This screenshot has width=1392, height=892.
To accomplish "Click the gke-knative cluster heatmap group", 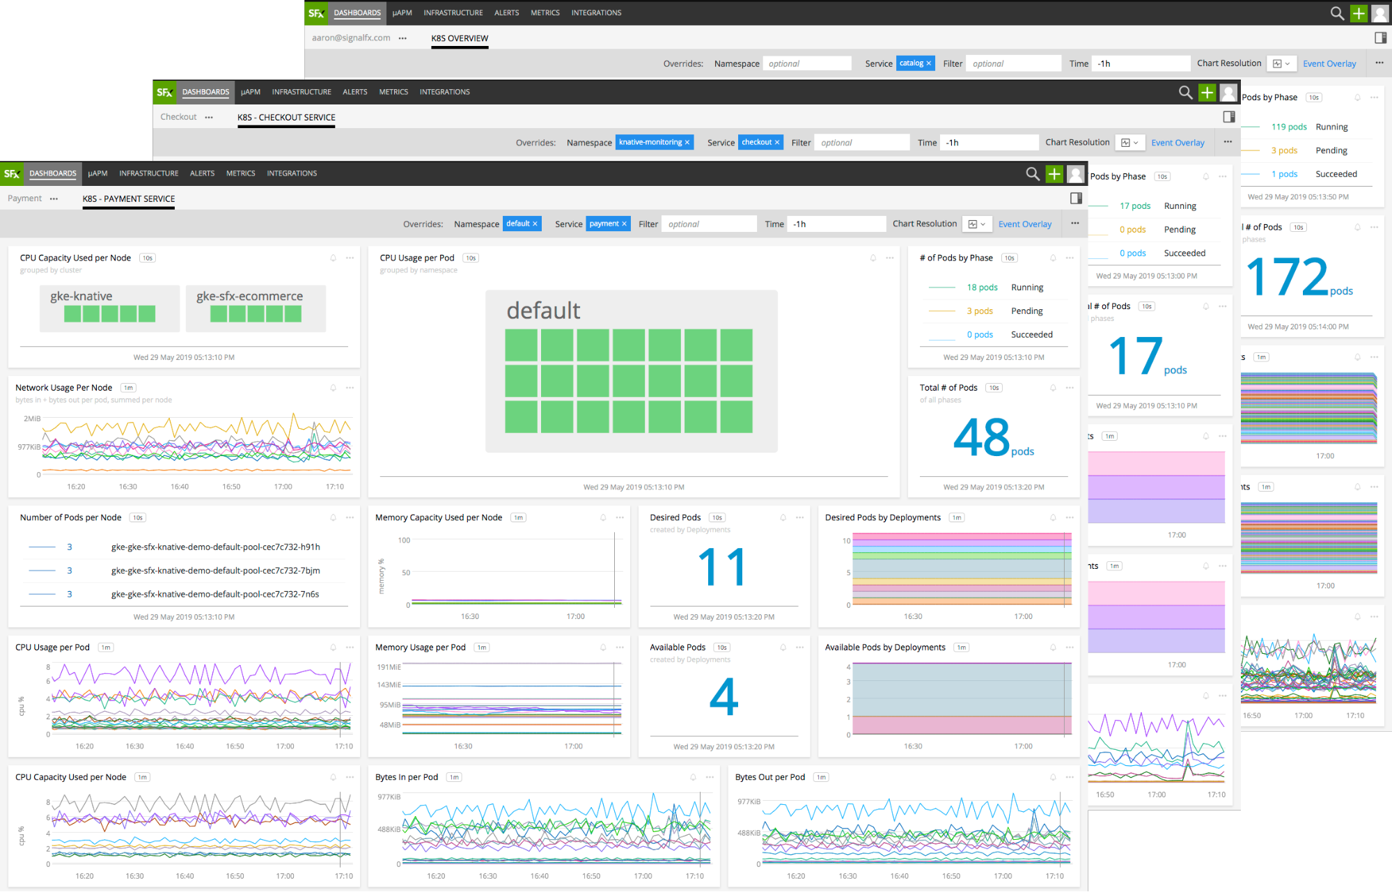I will (110, 308).
